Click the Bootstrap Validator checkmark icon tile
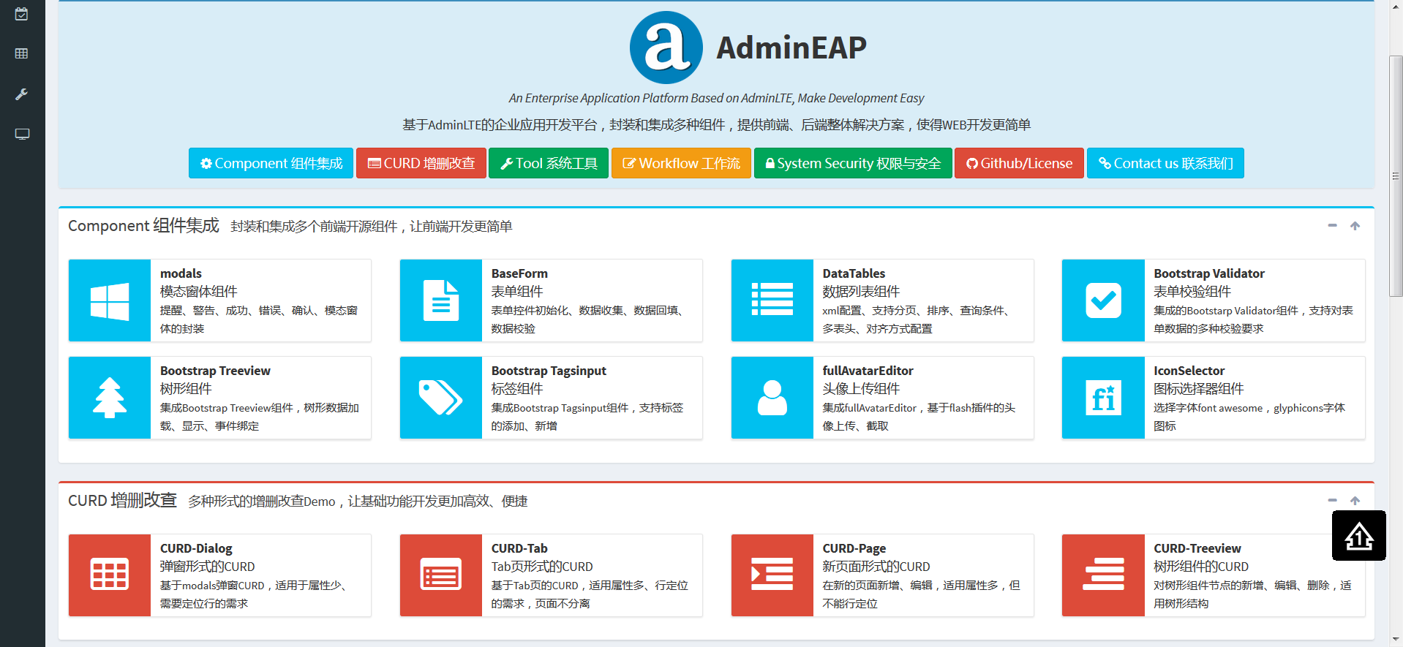This screenshot has height=647, width=1403. pos(1103,300)
